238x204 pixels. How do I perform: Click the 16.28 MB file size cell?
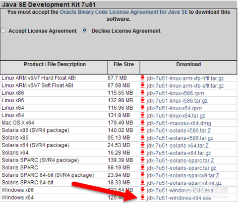pyautogui.click(x=119, y=153)
